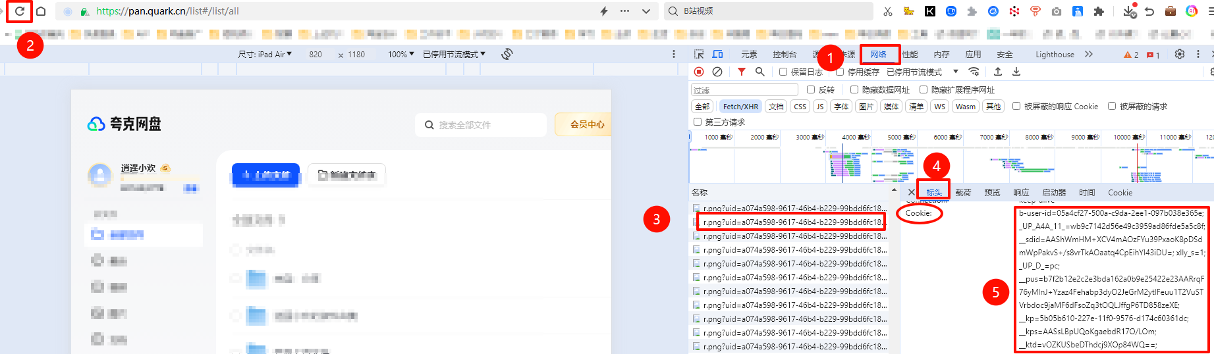Check 被屏蔽的响应 Cookie option

click(1016, 106)
